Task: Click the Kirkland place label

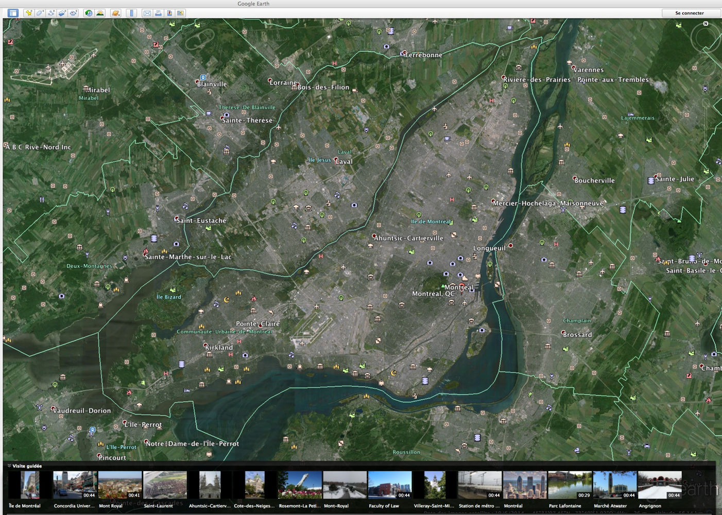Action: (219, 347)
